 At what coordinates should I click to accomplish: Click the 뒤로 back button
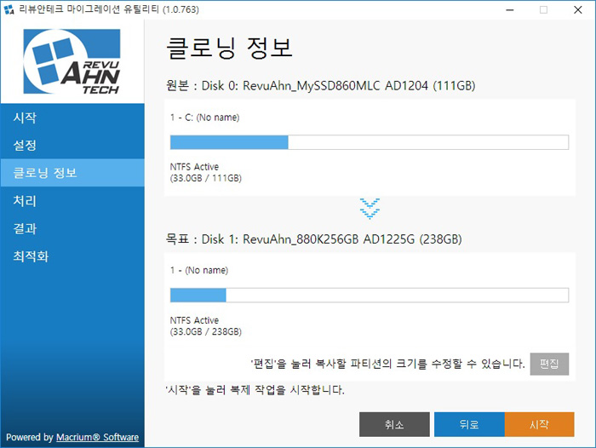(469, 424)
